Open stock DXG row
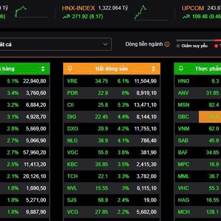This screenshot has height=221, width=221. click(112, 129)
